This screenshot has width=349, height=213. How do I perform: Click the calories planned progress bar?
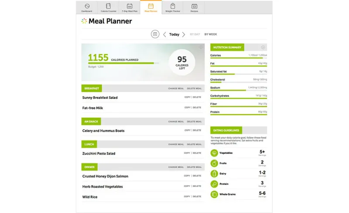121,63
